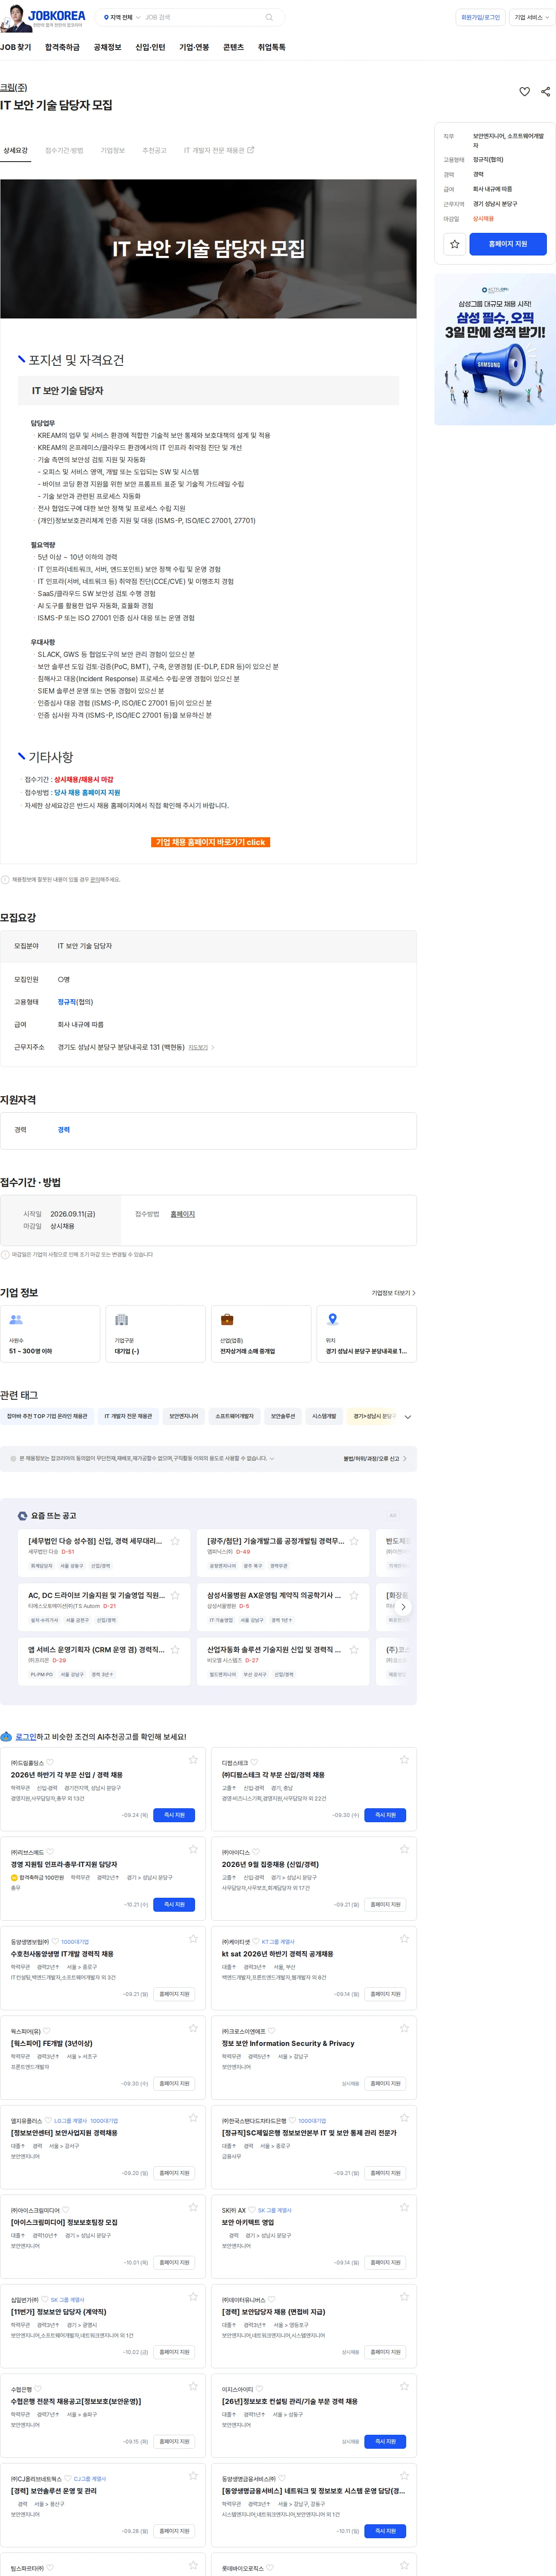This screenshot has width=556, height=2576.
Task: Favorite ㈜드림홀딩스 with its heart icon
Action: (50, 1763)
